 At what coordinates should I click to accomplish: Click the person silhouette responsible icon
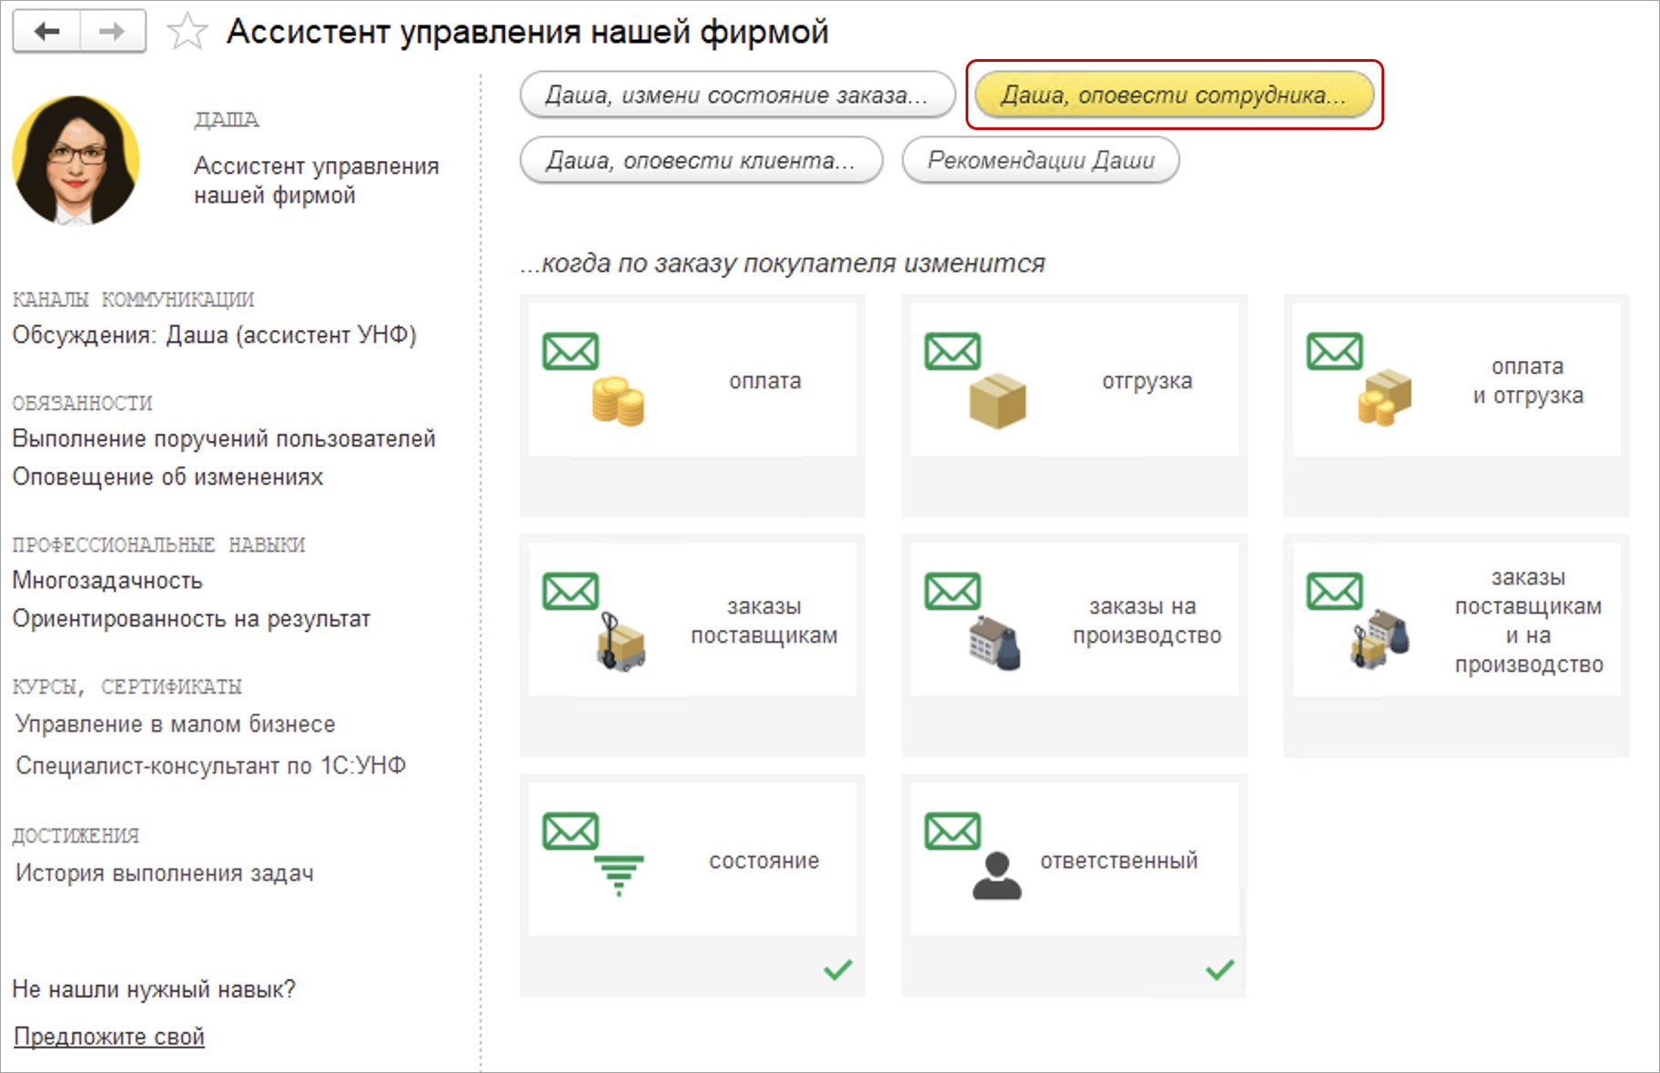click(x=997, y=876)
